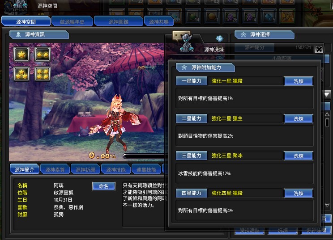Viewport: 333px width, 240px height.
Task: Select the 一星能力 label
Action: point(192,81)
